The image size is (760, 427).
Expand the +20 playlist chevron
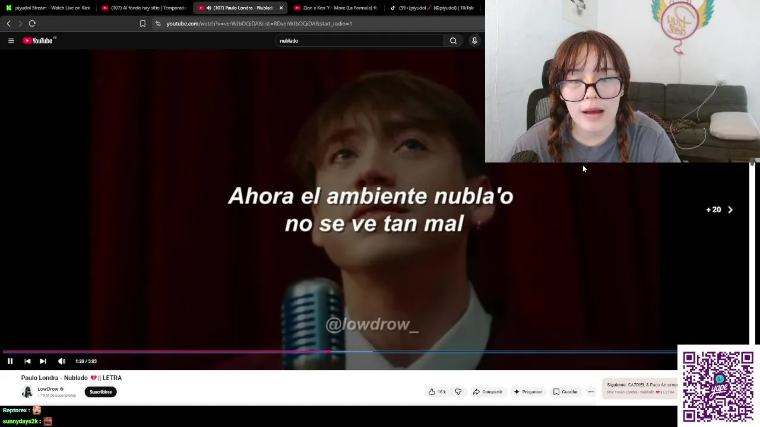730,210
